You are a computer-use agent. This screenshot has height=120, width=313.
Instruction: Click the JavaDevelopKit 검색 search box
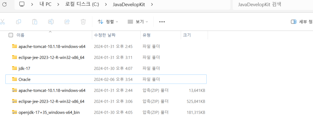click(273, 4)
